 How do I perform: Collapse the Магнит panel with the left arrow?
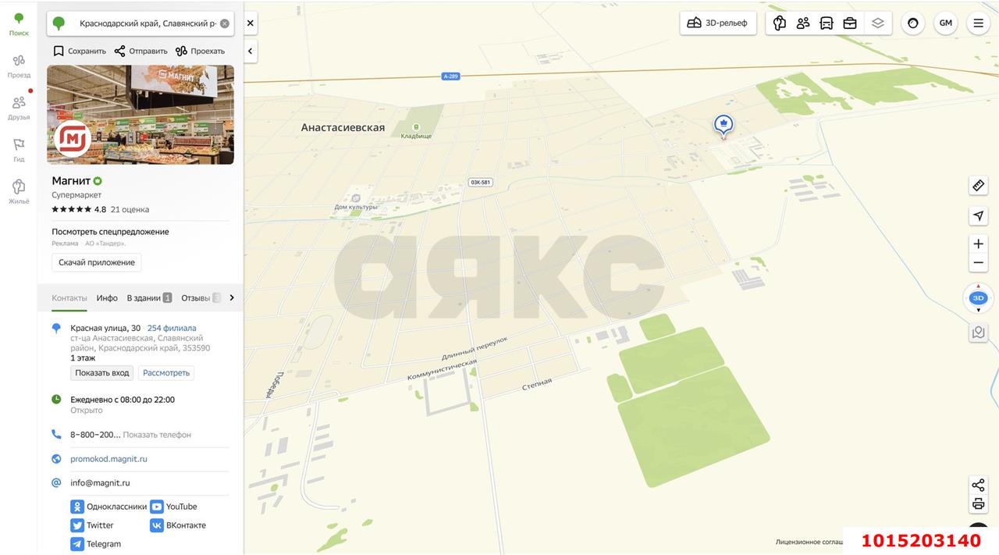(250, 51)
